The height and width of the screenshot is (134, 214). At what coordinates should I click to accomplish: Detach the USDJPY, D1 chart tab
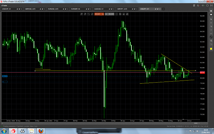pos(155,9)
